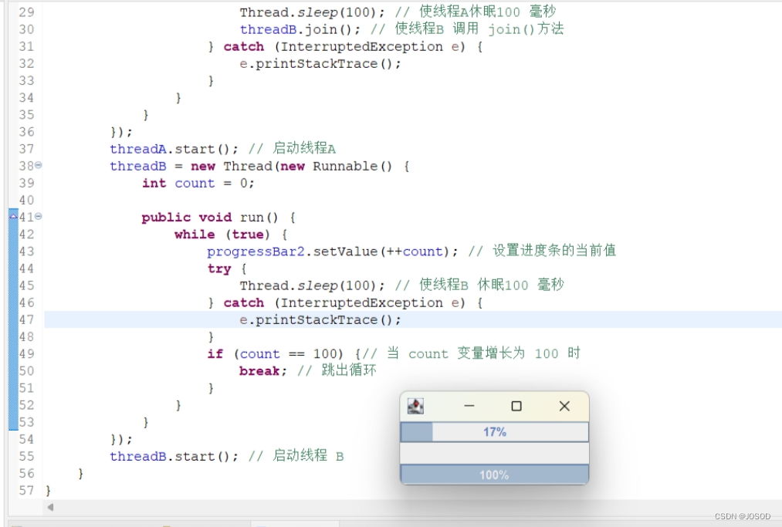Click the comment '跳出循环' on line 50

349,370
